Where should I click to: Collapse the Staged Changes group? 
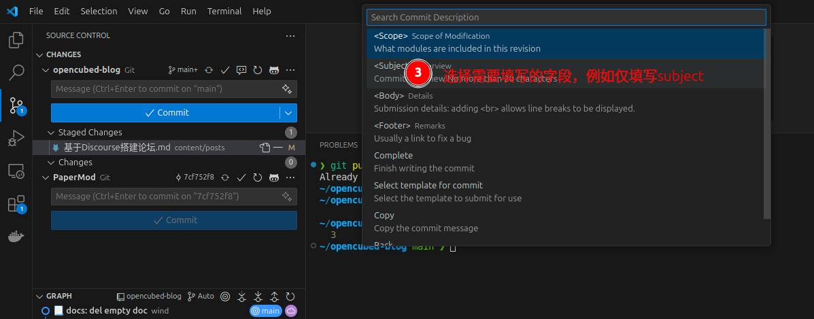click(x=52, y=133)
